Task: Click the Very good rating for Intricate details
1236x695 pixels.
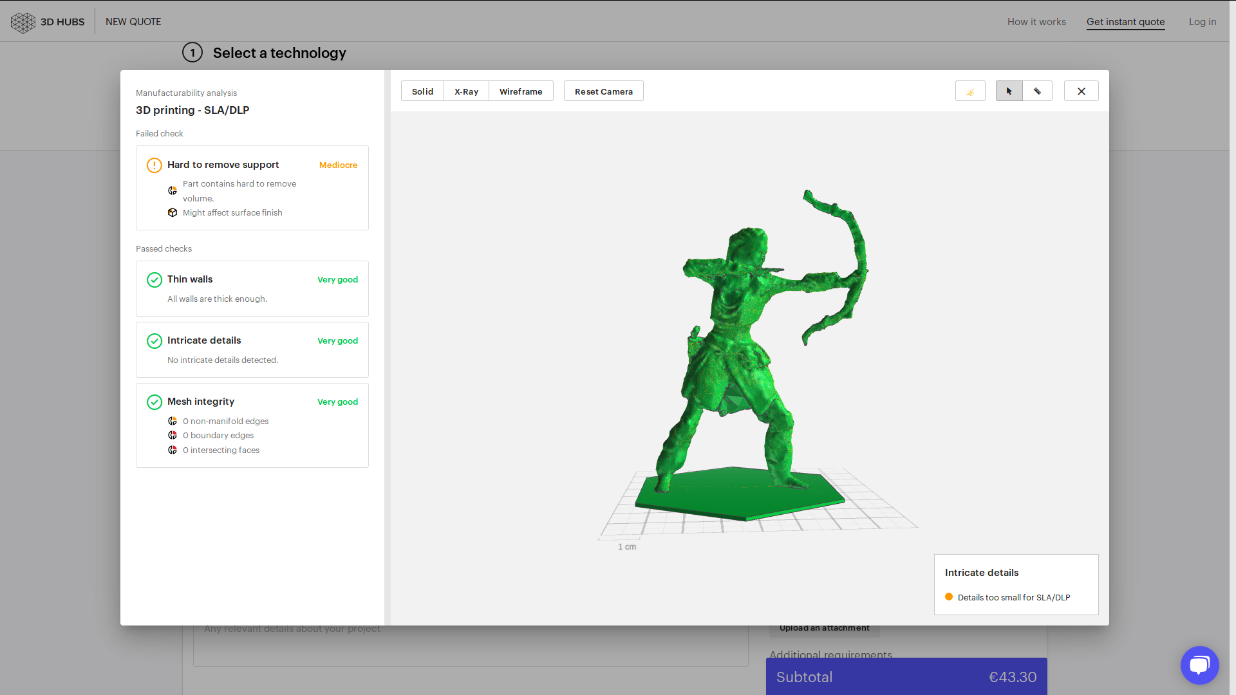Action: point(337,341)
